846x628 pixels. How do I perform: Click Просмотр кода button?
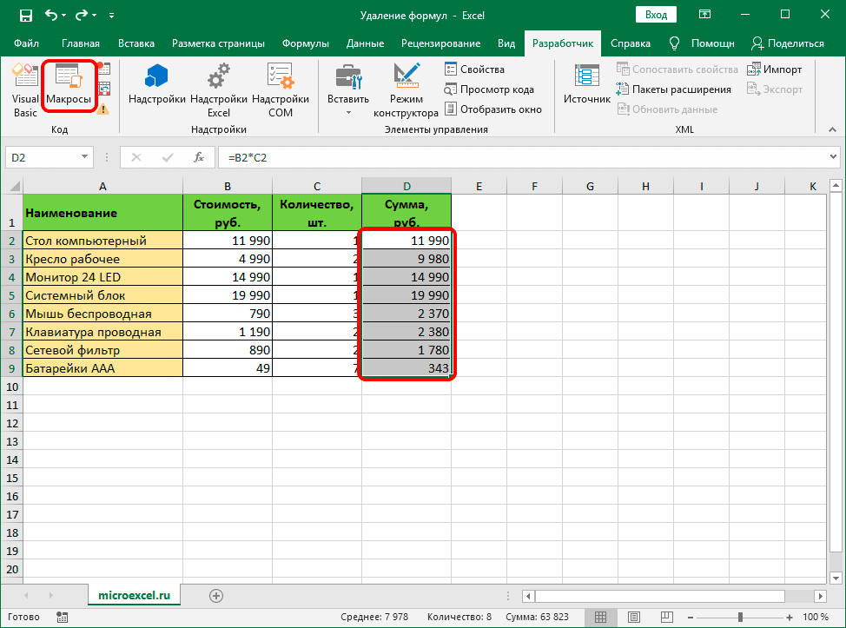click(488, 89)
